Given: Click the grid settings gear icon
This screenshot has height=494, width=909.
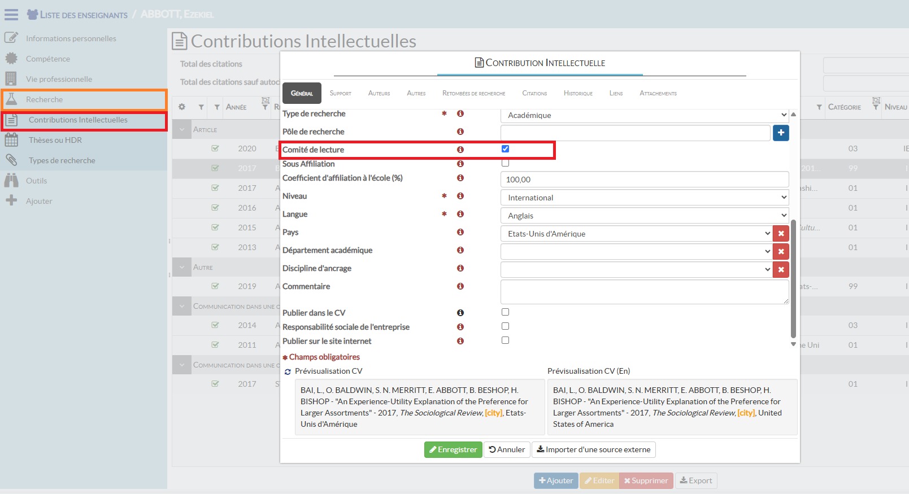Looking at the screenshot, I should pyautogui.click(x=182, y=107).
